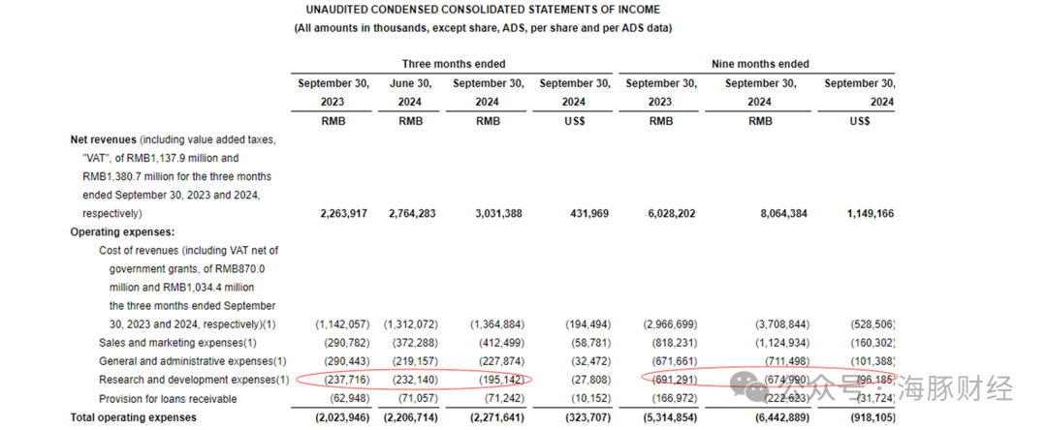Viewport: 1047px width, 430px height.
Task: Click 'General and administrative expenses(1)' row label
Action: click(192, 361)
